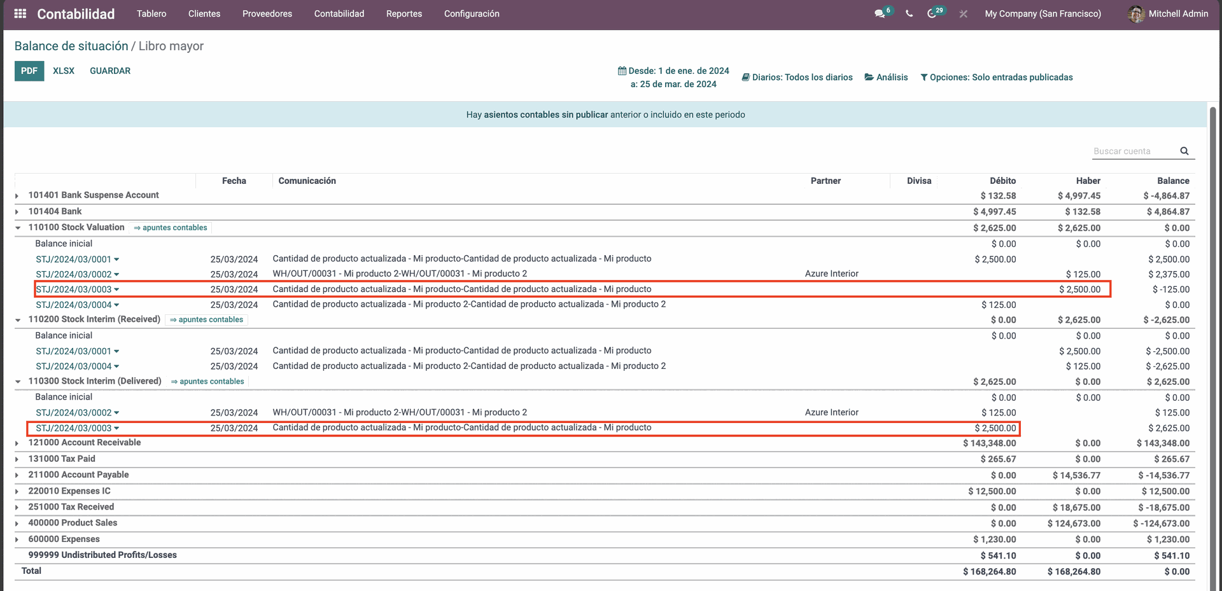Expand 101404 Bank account row
The height and width of the screenshot is (591, 1222).
pyautogui.click(x=17, y=211)
